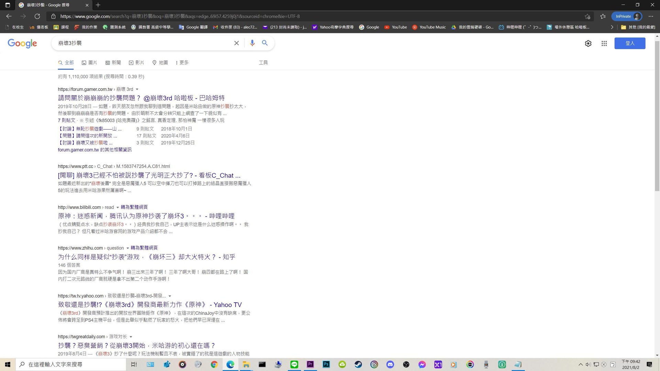Screen dimensions: 660x371
Task: Open forum.gamer.com.tw 的其他相關資訊 link
Action: tap(95, 150)
